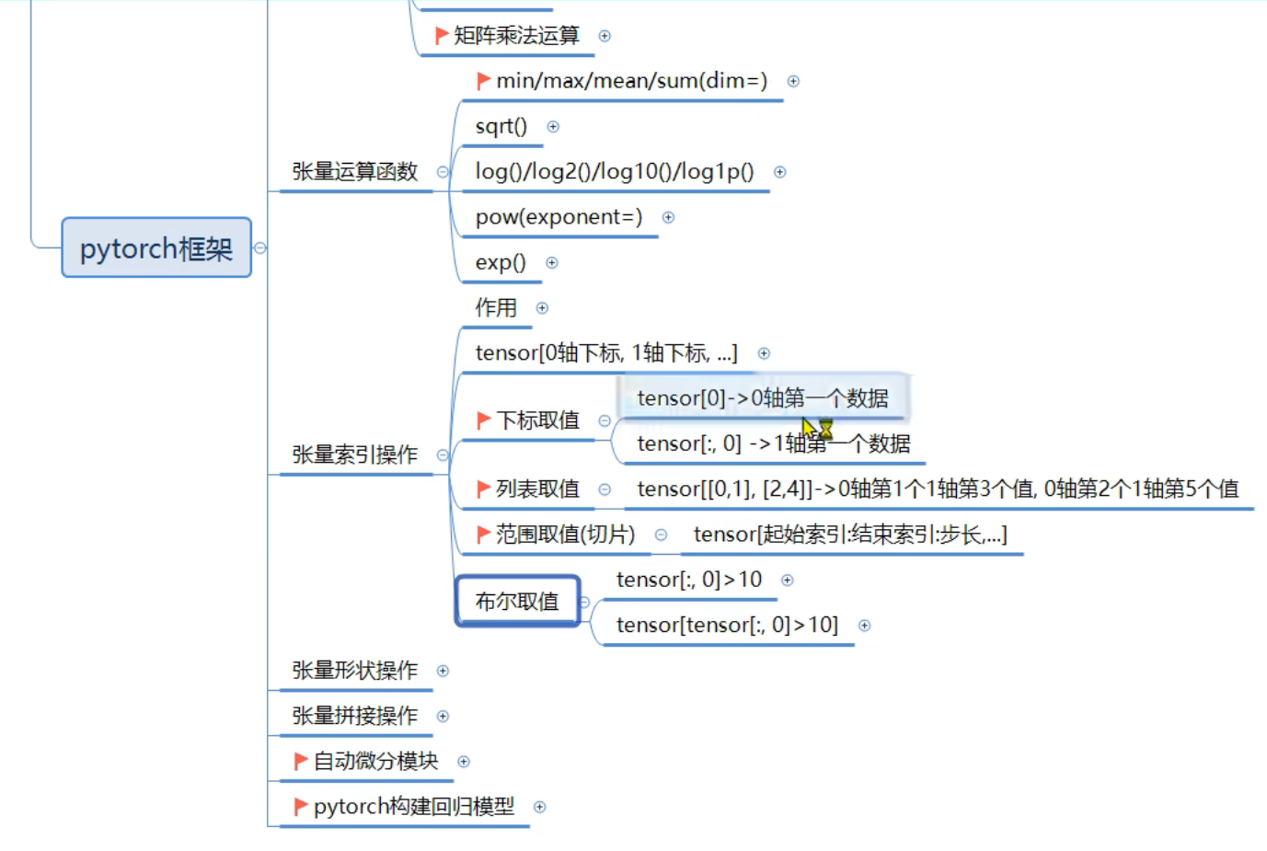Click the red flag on min/max/mean/sum(dim=)

[484, 81]
